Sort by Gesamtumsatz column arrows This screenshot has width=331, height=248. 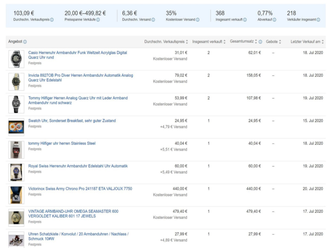(x=256, y=41)
